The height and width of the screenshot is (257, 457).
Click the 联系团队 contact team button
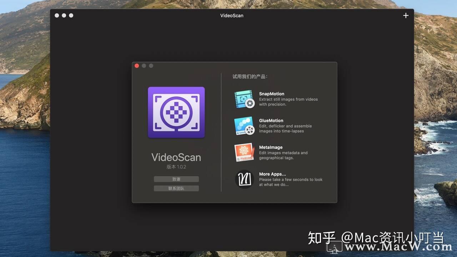(x=176, y=188)
